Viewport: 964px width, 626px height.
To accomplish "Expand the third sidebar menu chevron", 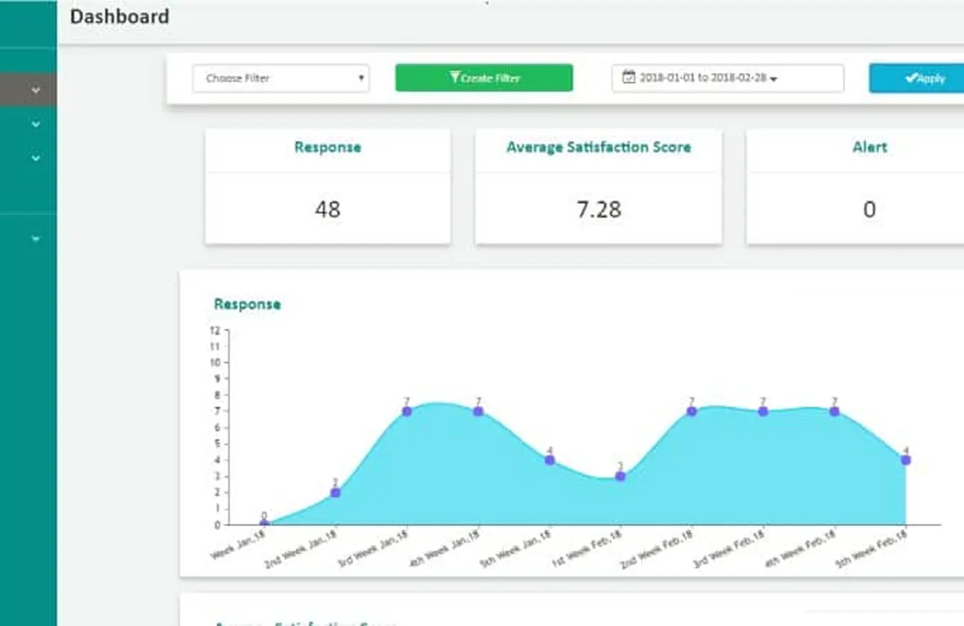I will [x=36, y=158].
